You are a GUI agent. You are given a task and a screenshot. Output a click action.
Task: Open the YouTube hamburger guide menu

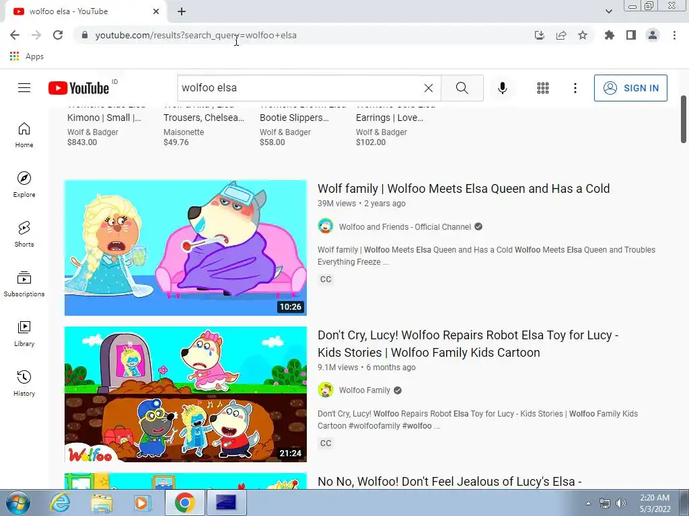coord(24,88)
